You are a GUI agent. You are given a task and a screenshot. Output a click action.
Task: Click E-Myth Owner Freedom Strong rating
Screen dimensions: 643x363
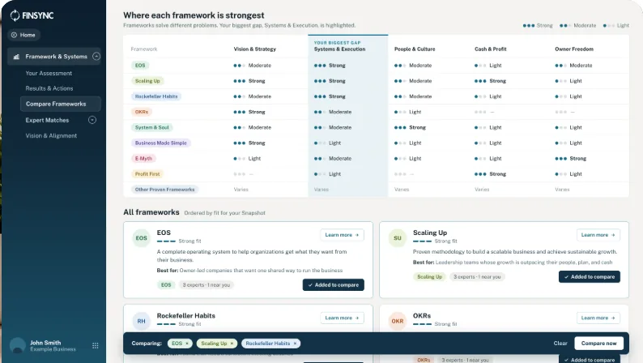(570, 159)
